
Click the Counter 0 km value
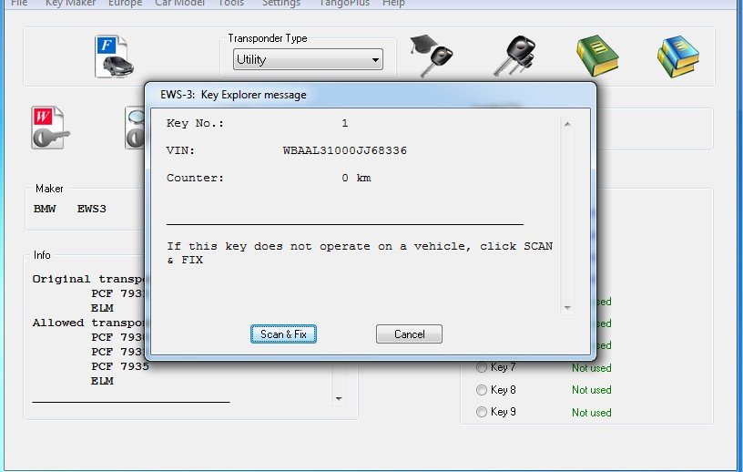[356, 178]
